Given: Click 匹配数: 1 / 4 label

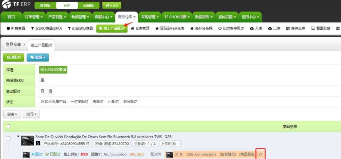Looking at the screenshot, I should (145, 144).
